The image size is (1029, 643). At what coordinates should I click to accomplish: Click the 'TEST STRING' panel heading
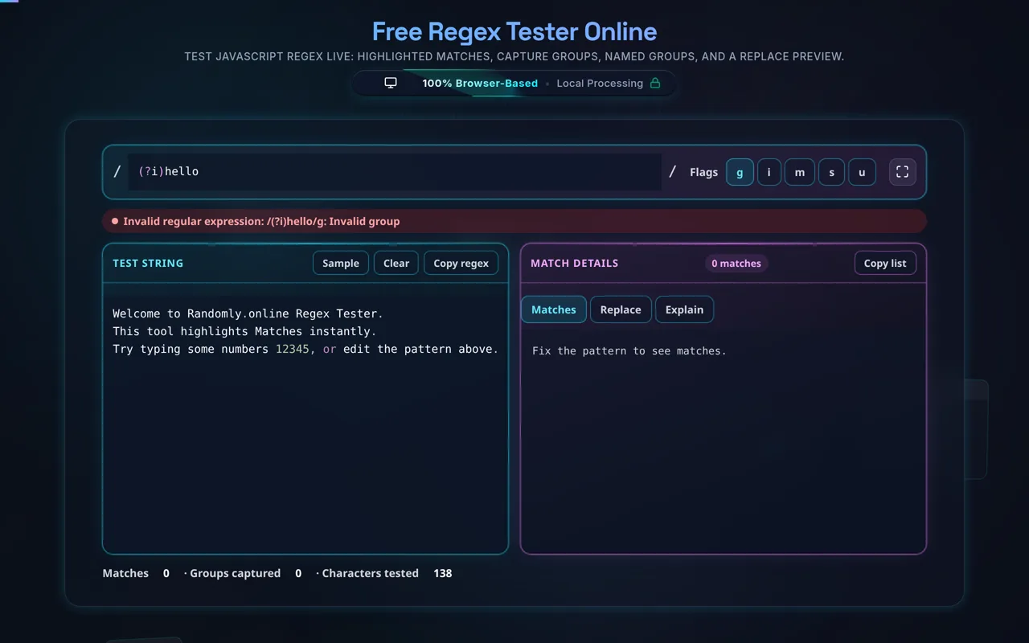point(148,263)
